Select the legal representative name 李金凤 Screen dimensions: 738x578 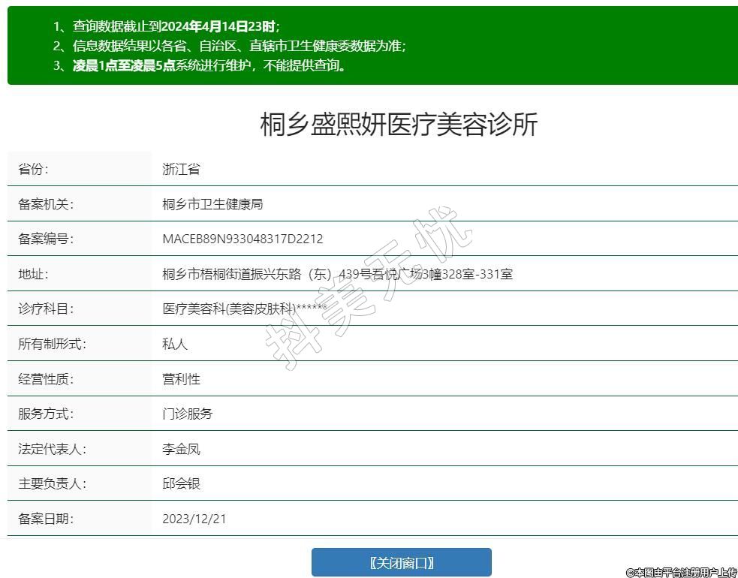tap(181, 449)
